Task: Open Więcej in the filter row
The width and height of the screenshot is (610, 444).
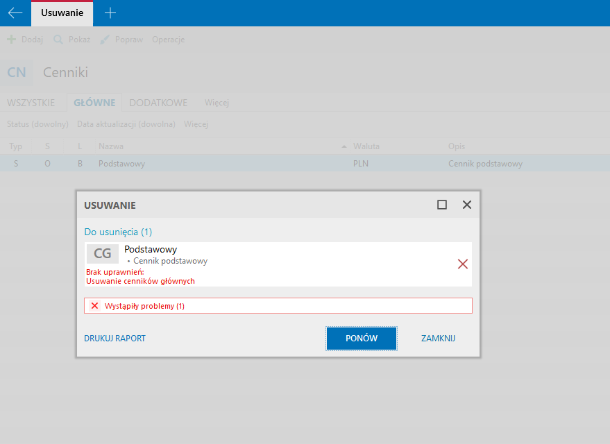Action: tap(196, 124)
